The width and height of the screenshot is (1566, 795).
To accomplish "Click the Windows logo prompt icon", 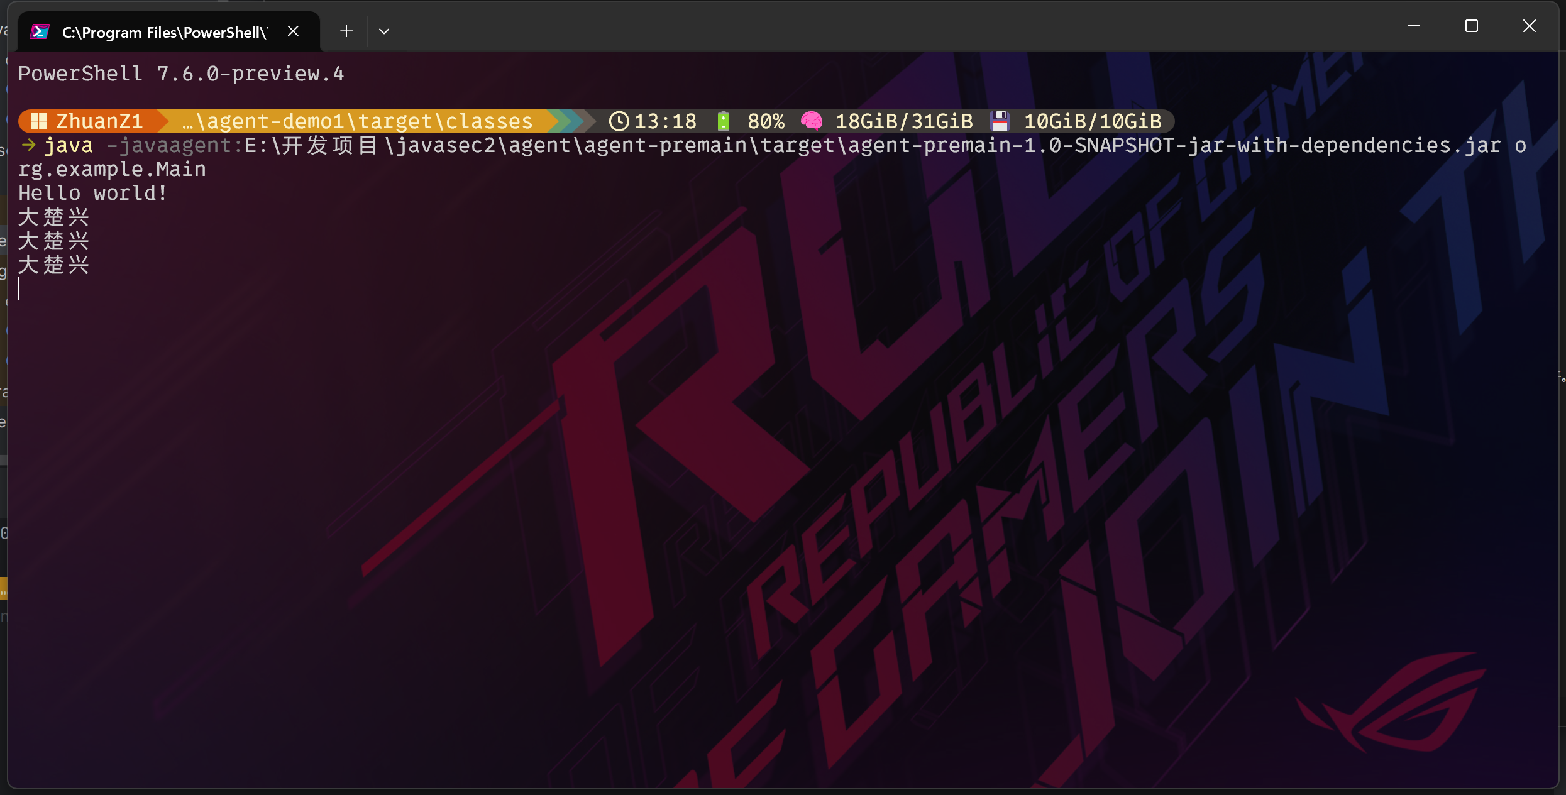I will (x=39, y=121).
